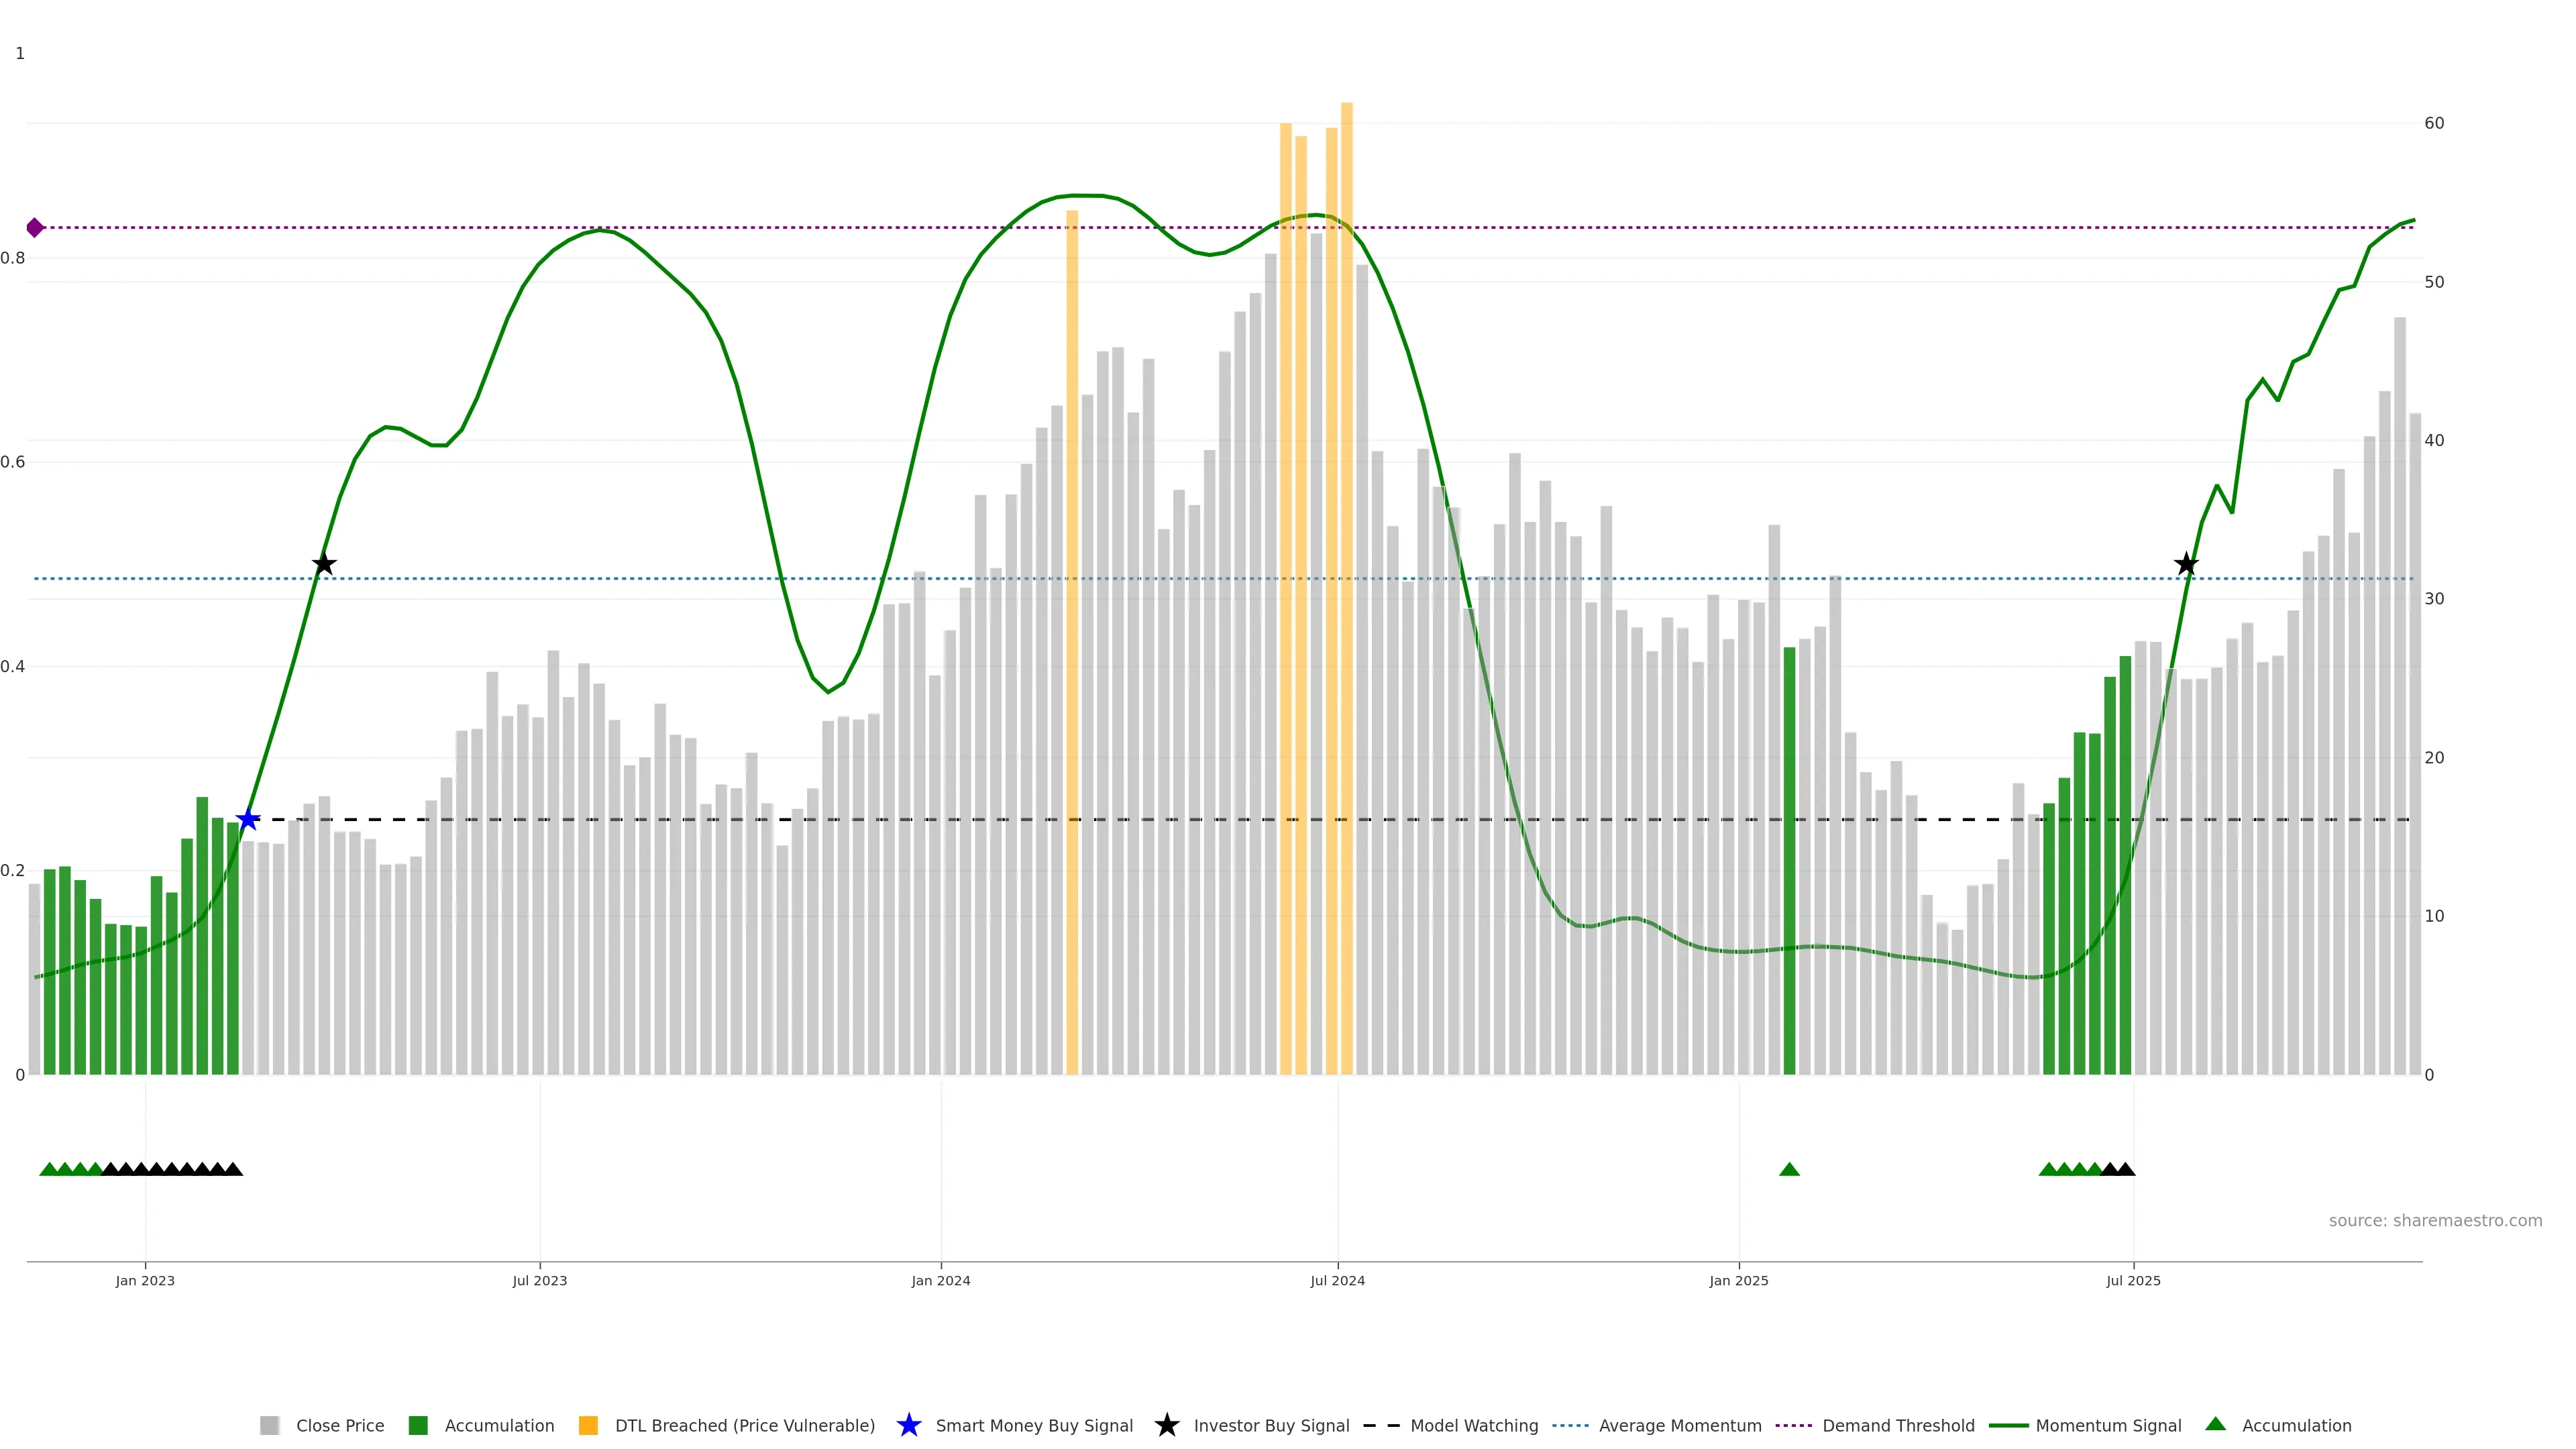Image resolution: width=2576 pixels, height=1449 pixels.
Task: Click the blue star icon in the legend
Action: 908,1425
